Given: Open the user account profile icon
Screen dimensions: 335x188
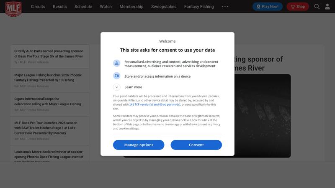Looking at the screenshot, I should (327, 7).
